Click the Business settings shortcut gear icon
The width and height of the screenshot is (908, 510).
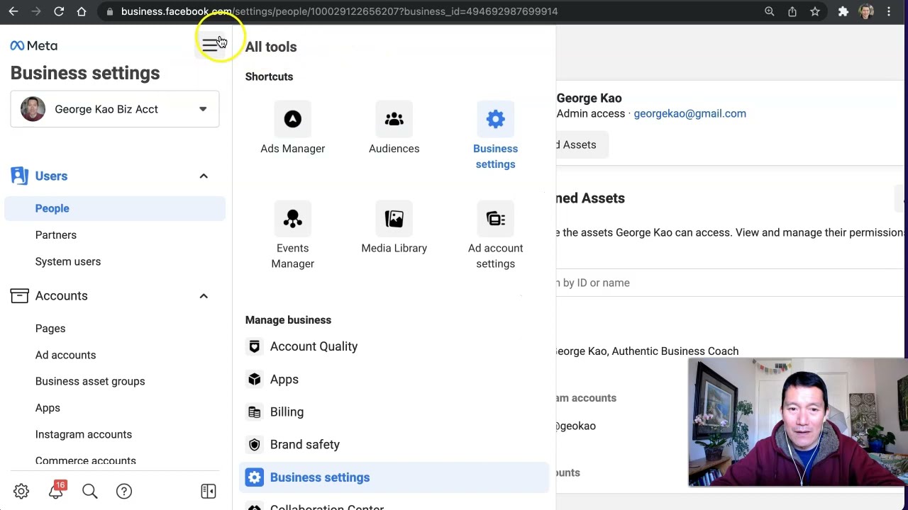(x=495, y=119)
